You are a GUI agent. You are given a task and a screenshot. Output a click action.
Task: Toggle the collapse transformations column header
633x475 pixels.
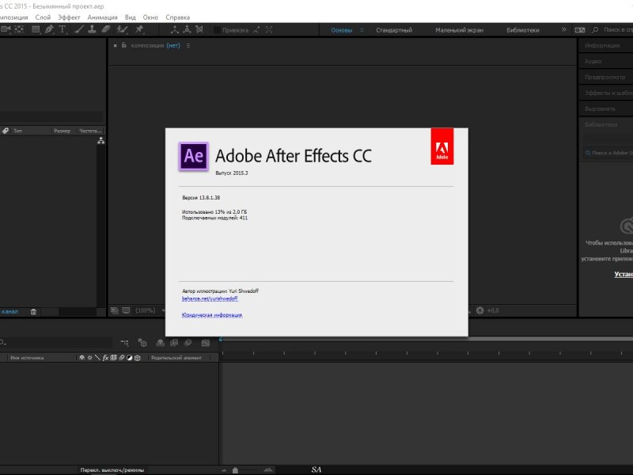[89, 358]
